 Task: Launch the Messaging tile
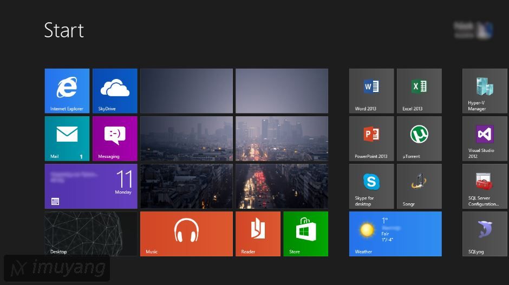click(x=115, y=138)
